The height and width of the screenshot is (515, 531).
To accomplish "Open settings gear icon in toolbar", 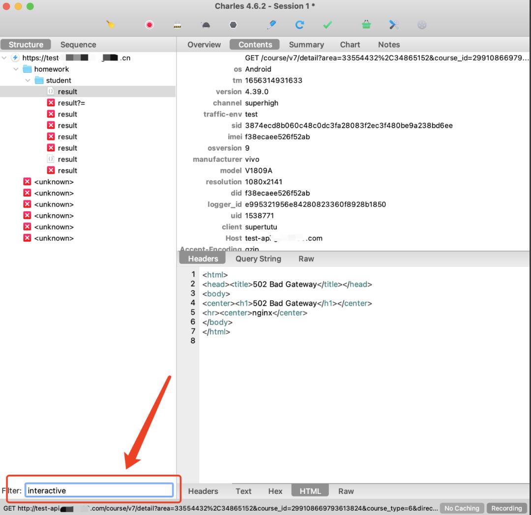I will (x=422, y=25).
